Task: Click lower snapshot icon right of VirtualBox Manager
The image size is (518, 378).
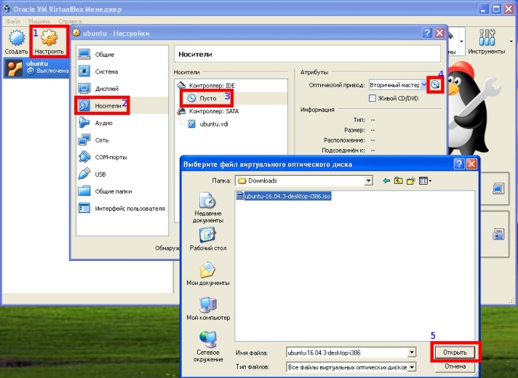Action: [498, 234]
